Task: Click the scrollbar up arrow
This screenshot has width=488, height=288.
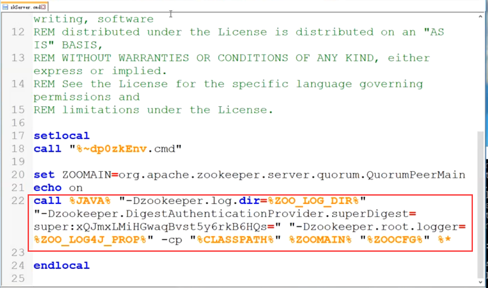Action: tap(481, 16)
